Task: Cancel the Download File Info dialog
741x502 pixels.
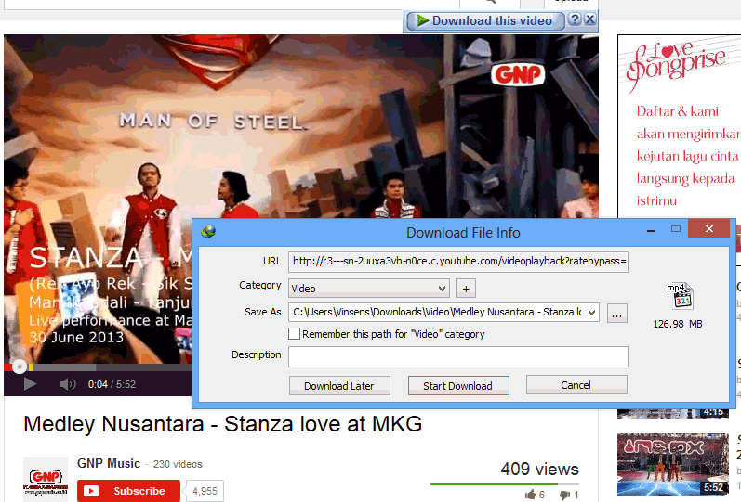Action: pos(576,385)
